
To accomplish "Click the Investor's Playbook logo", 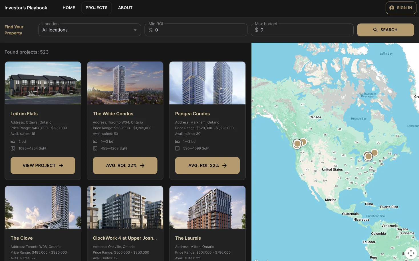I will coord(26,8).
